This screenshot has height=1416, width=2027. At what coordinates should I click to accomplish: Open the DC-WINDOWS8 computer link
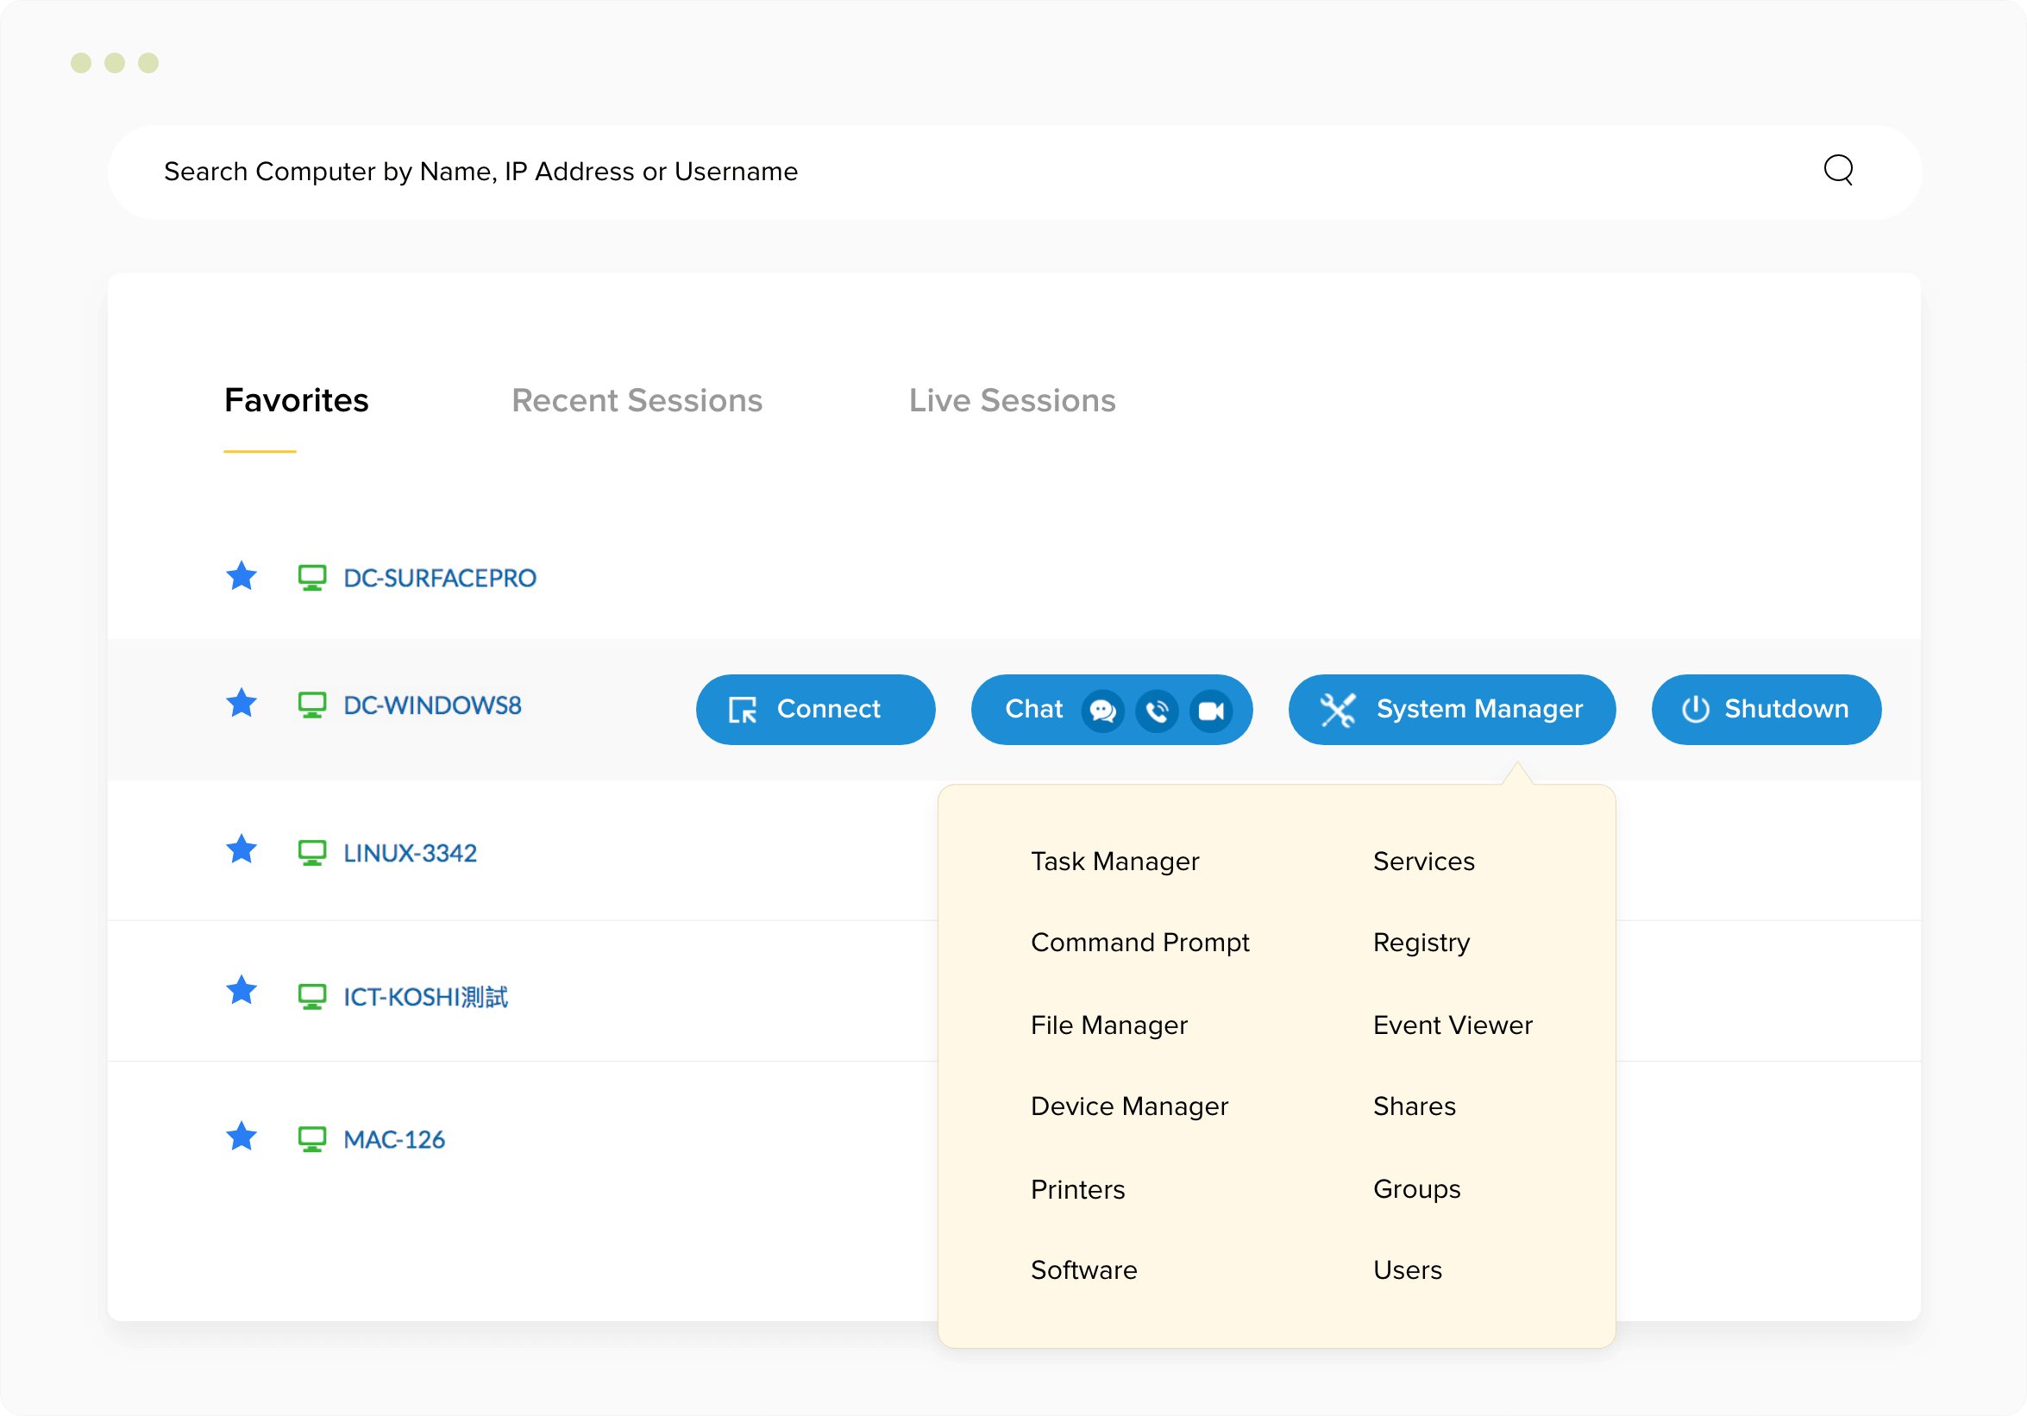click(x=433, y=705)
